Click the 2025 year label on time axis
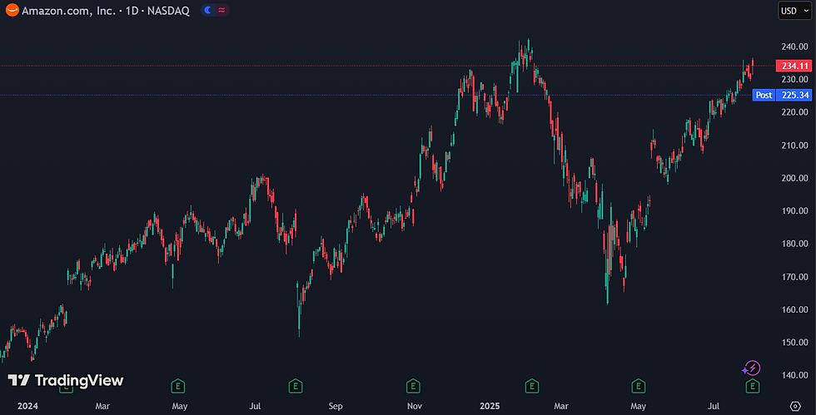Screen dimensions: 816x415 (x=490, y=406)
